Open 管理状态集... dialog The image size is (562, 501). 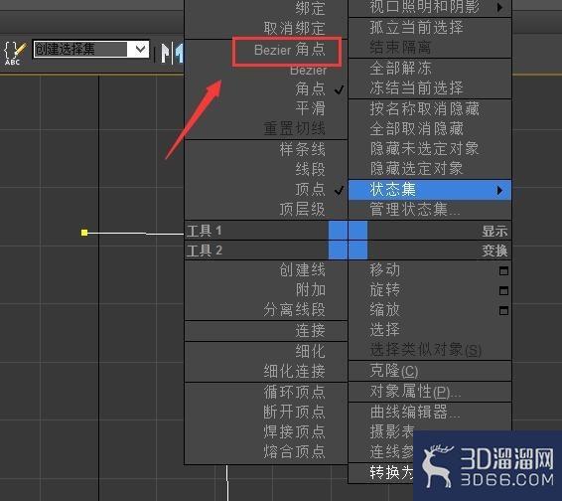(415, 209)
